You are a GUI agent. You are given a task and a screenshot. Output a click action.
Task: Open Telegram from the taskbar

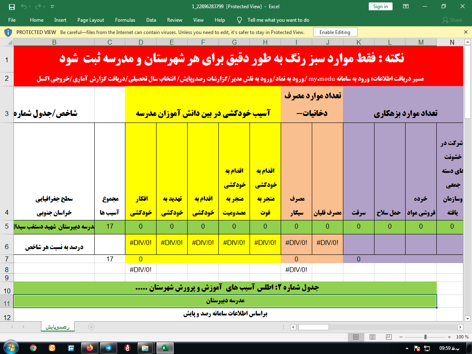pos(108,348)
